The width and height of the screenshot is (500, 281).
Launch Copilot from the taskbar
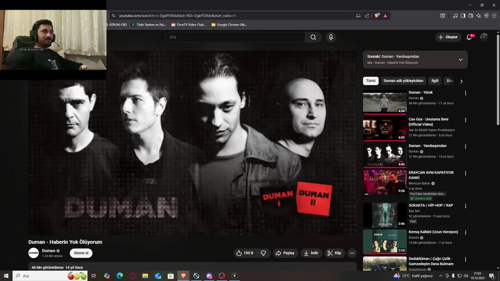click(107, 276)
